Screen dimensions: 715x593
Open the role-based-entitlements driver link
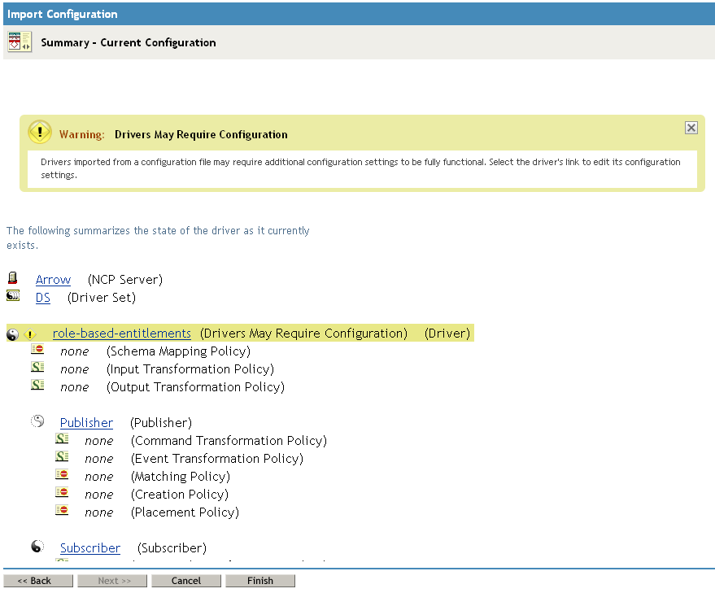pyautogui.click(x=122, y=334)
